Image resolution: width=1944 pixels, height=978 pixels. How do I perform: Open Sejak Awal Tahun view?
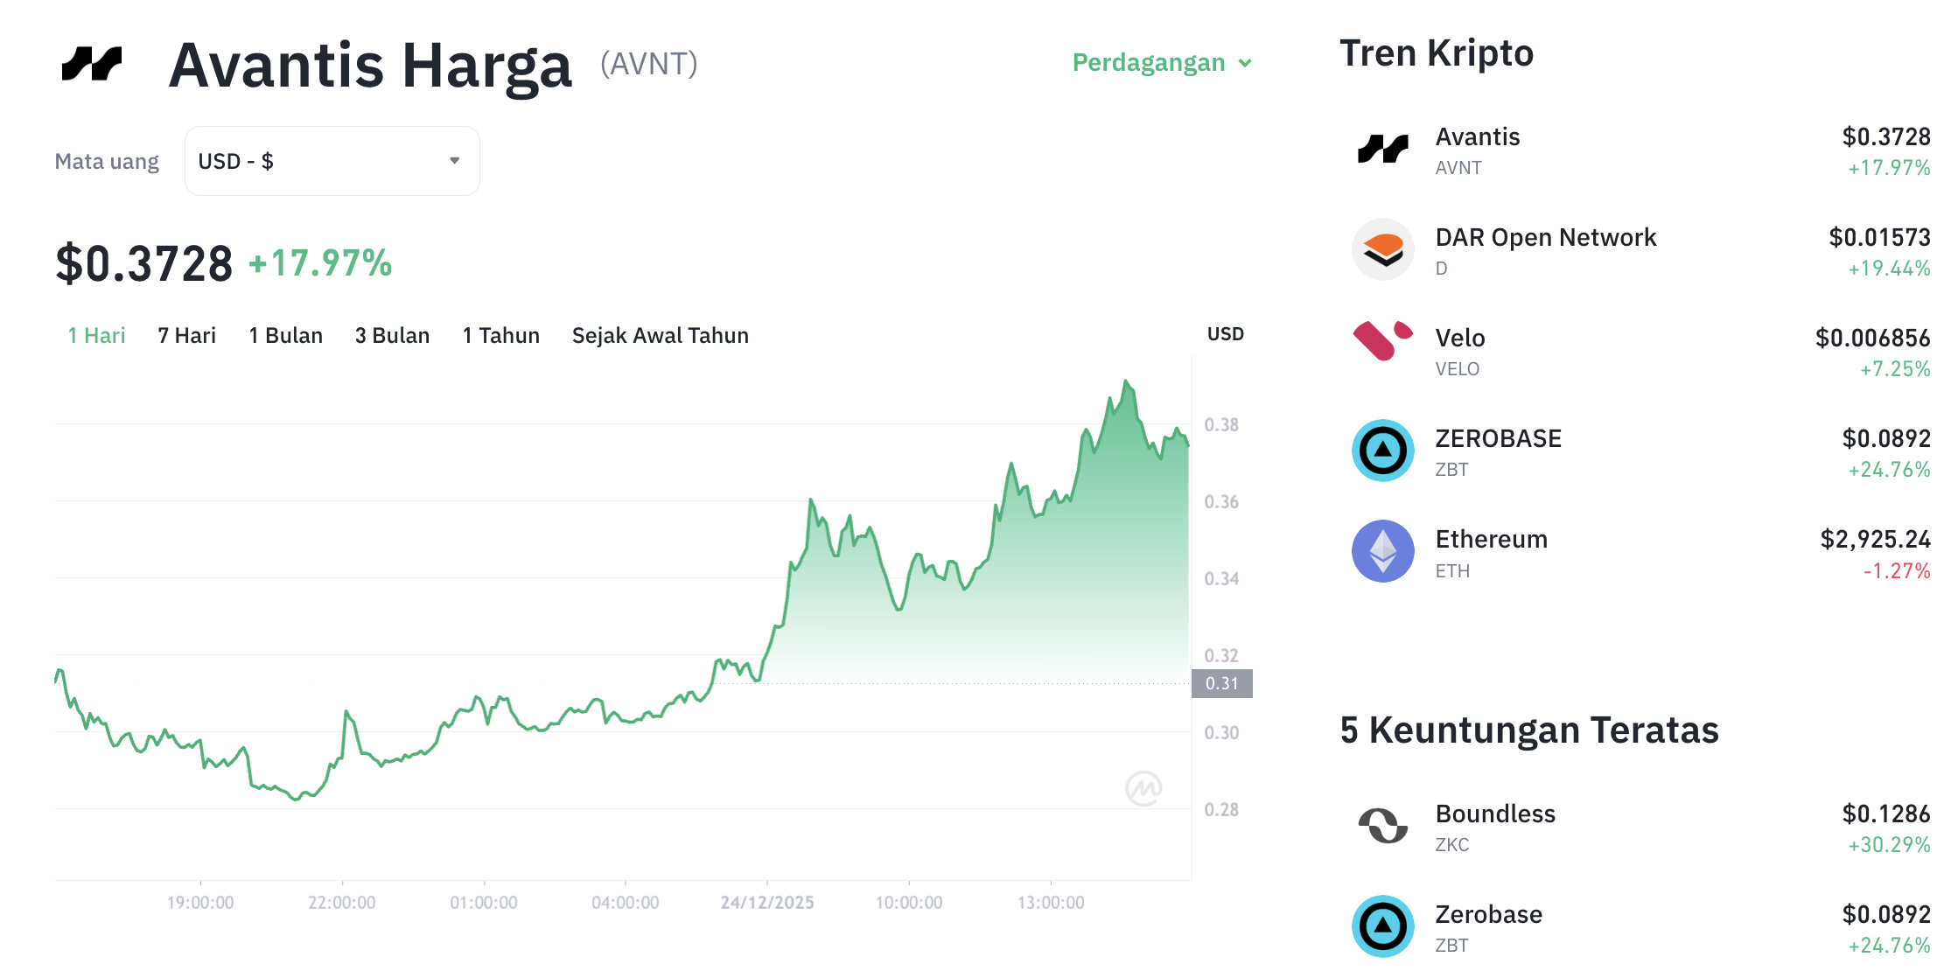(x=660, y=334)
